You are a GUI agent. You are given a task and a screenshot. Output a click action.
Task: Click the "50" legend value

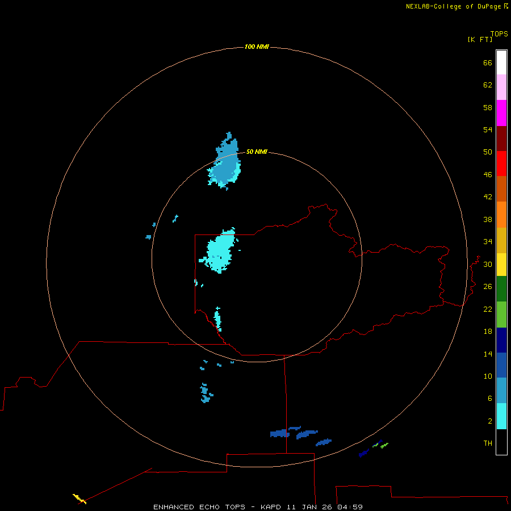(x=488, y=152)
